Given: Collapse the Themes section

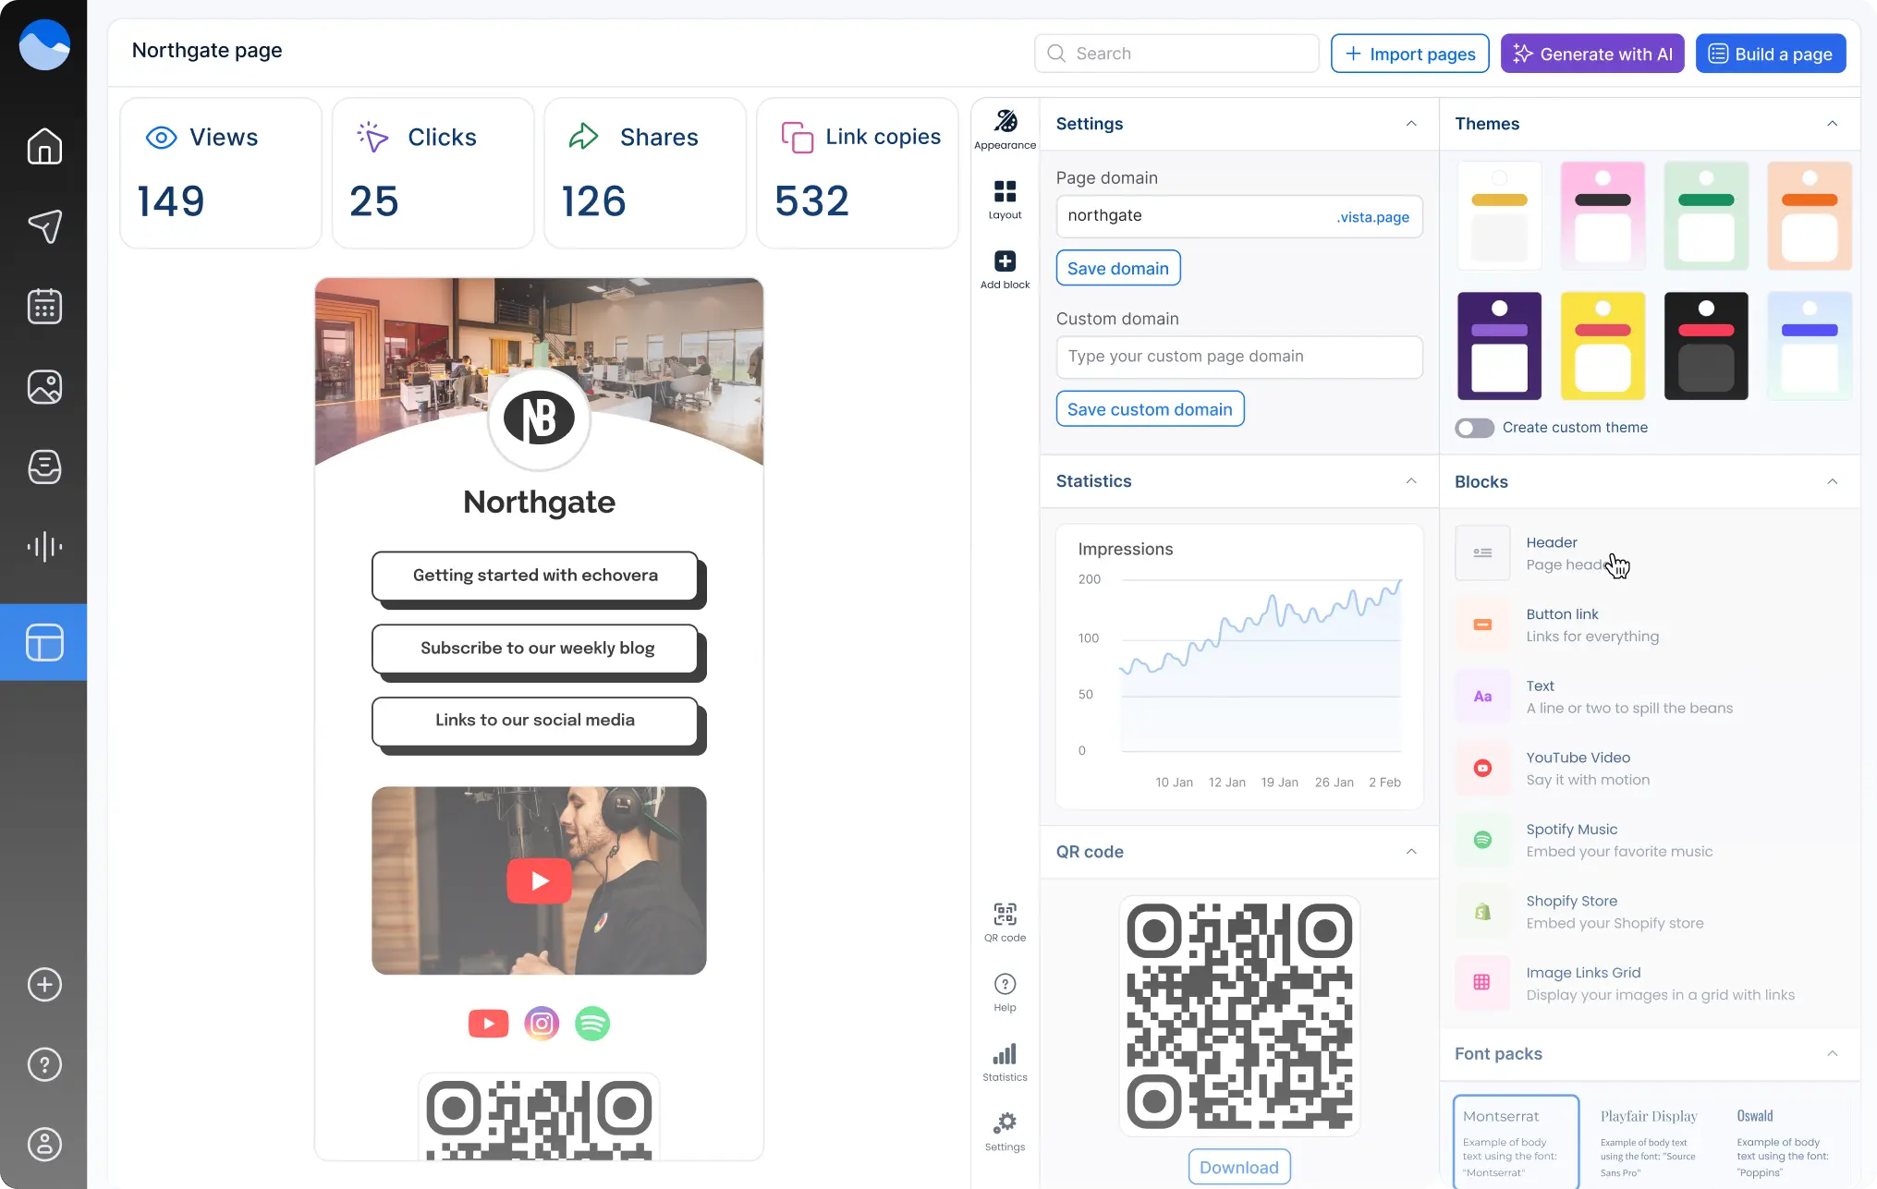Looking at the screenshot, I should (1834, 123).
